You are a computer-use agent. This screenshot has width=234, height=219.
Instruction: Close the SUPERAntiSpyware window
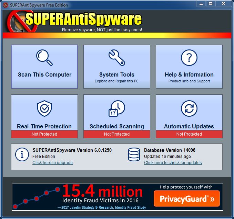[x=223, y=4]
